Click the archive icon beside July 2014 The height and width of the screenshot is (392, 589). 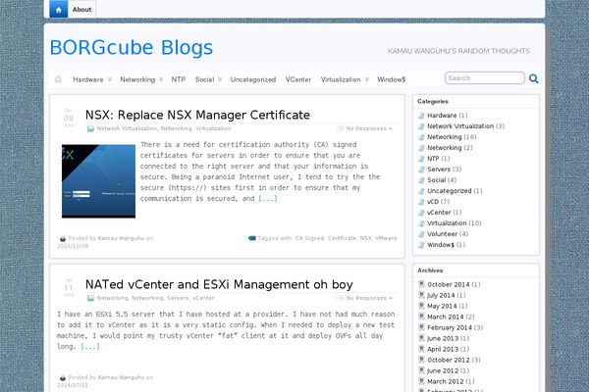coord(421,295)
